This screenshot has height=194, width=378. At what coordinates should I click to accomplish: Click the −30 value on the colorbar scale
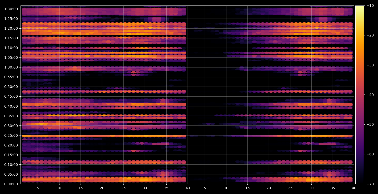(370, 65)
